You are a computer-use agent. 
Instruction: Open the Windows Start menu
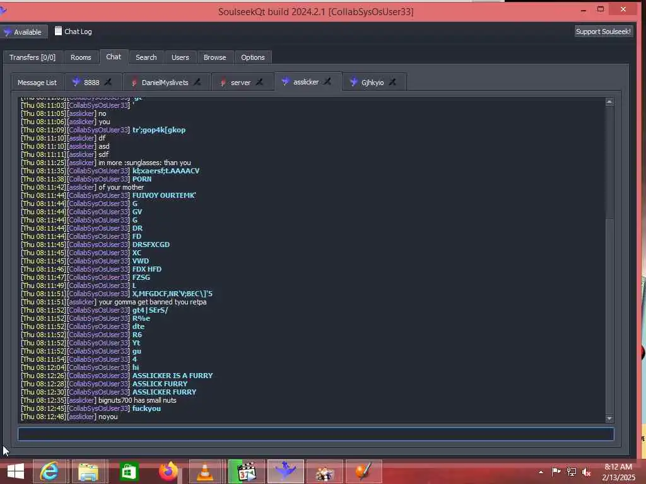[x=16, y=471]
